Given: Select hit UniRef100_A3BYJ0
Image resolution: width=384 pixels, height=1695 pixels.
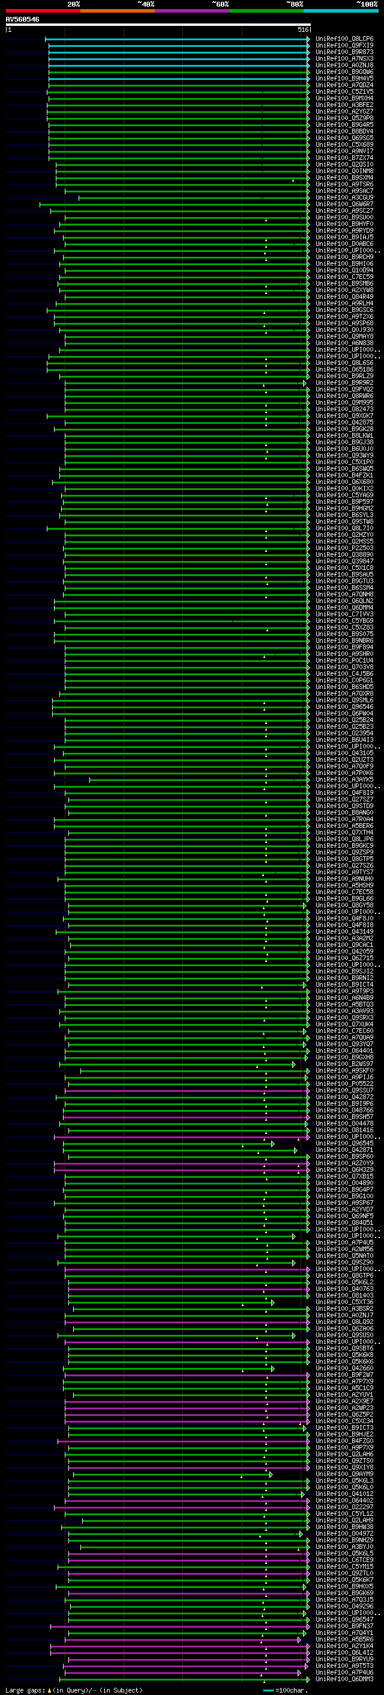Looking at the screenshot, I should click(x=344, y=1547).
